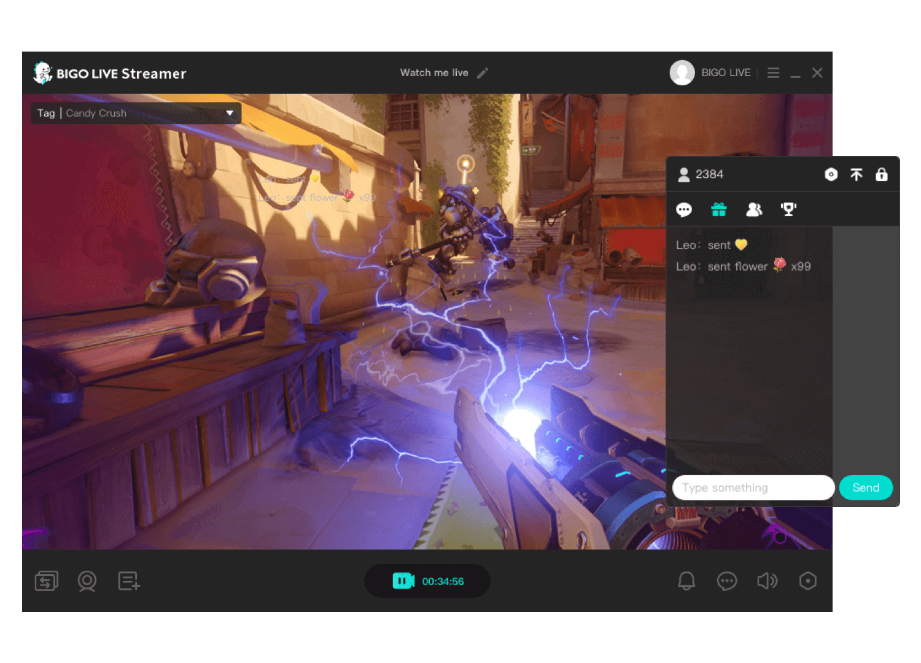
Task: Edit the Watch me live title
Action: (x=483, y=72)
